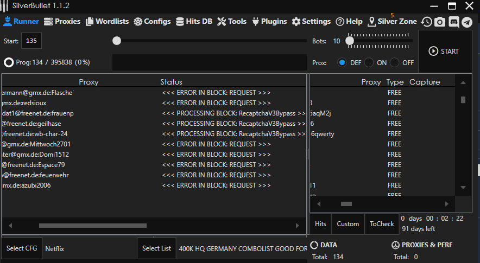Viewport: 480px width, 263px height.
Task: Go to the Configs tab
Action: pos(152,21)
